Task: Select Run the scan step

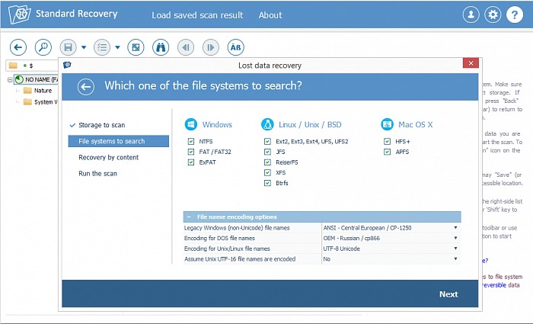Action: tap(97, 174)
